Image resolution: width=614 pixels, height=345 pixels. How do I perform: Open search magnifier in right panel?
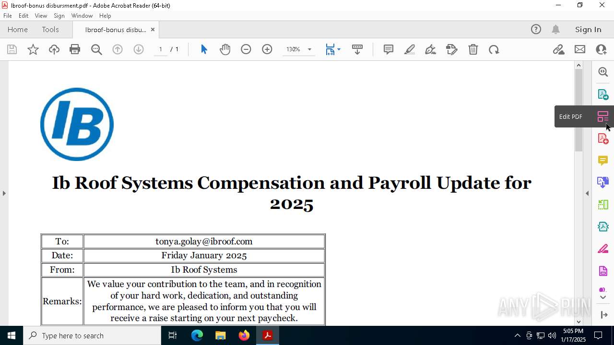click(x=603, y=72)
